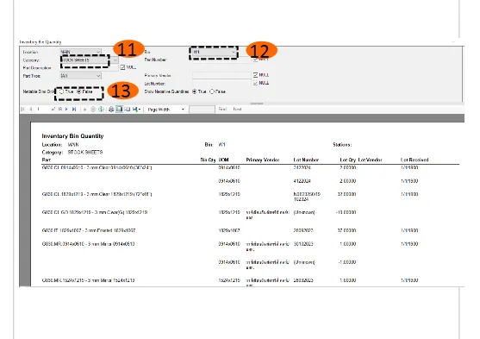
Task: Select True for Show Negative Quantities
Action: tap(195, 91)
